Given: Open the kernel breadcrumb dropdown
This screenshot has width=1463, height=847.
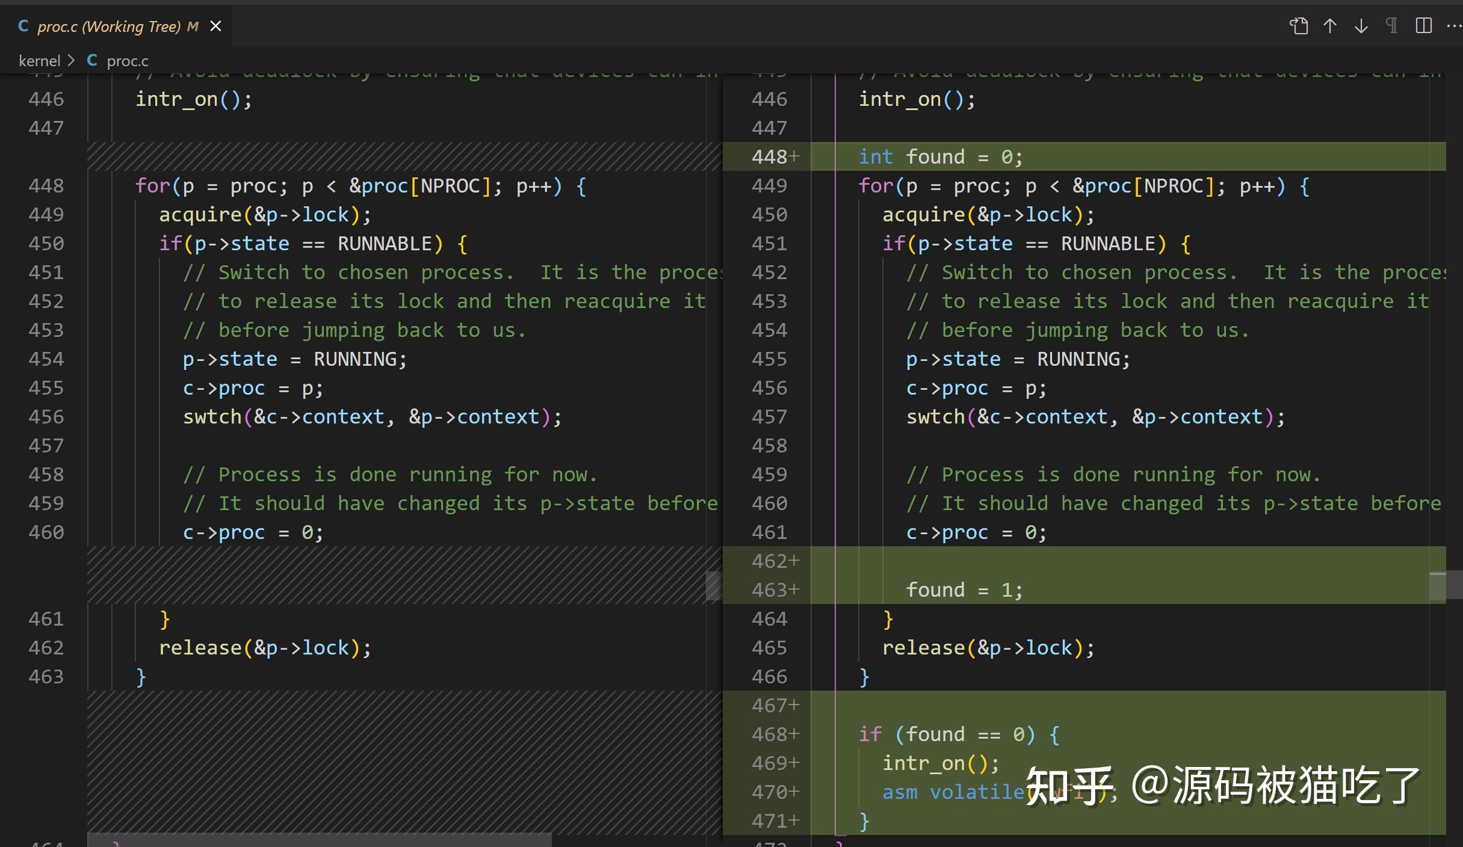Looking at the screenshot, I should [40, 60].
